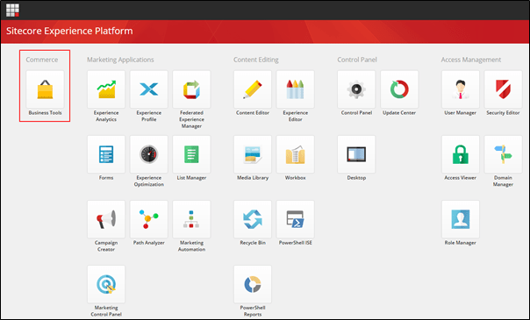Launch Campaign Creator megaphone tile
Image resolution: width=530 pixels, height=320 pixels.
[106, 219]
